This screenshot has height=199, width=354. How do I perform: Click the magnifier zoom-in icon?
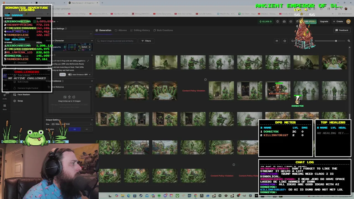tap(349, 41)
